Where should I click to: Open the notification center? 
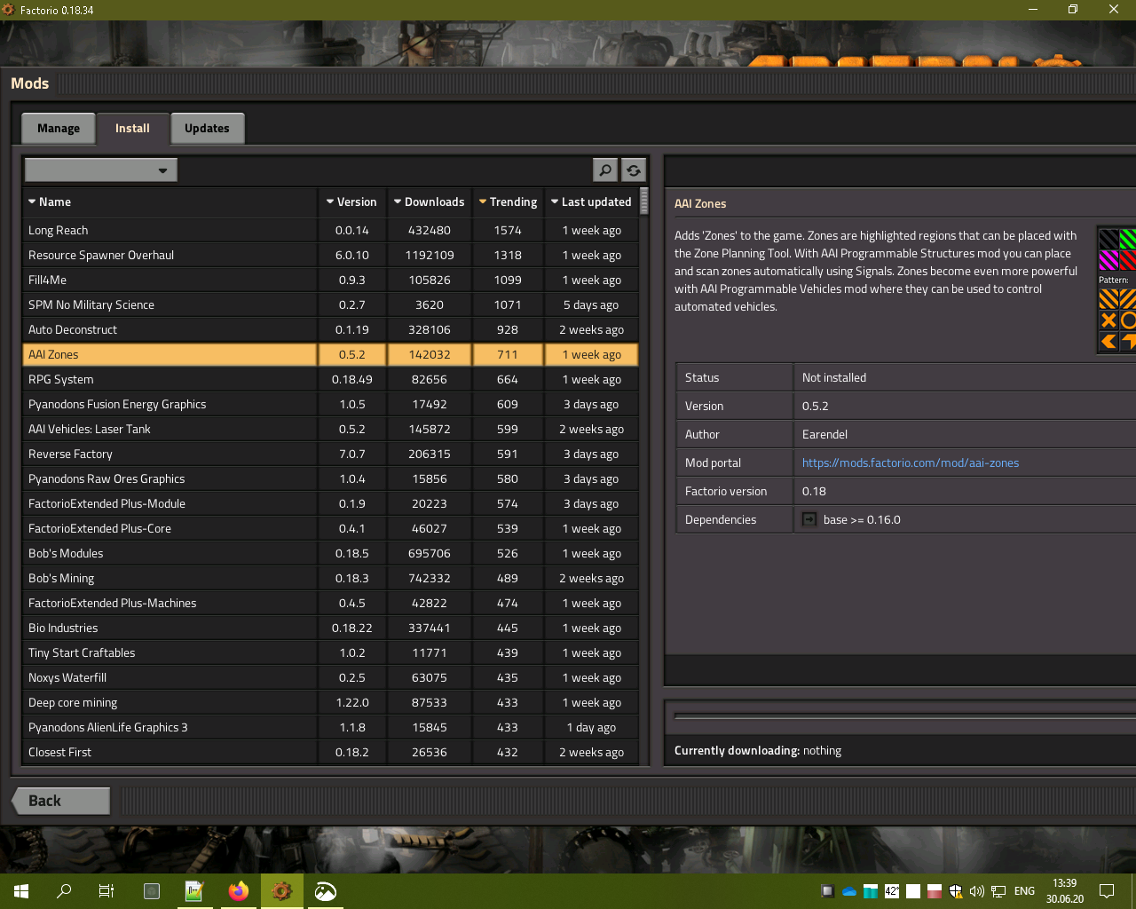(1107, 891)
